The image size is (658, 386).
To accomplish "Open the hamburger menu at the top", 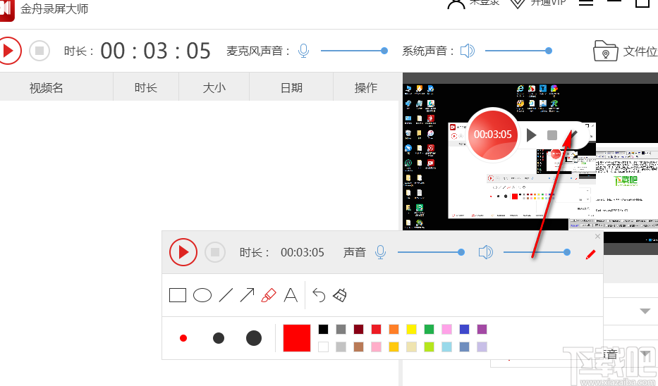I will click(586, 2).
